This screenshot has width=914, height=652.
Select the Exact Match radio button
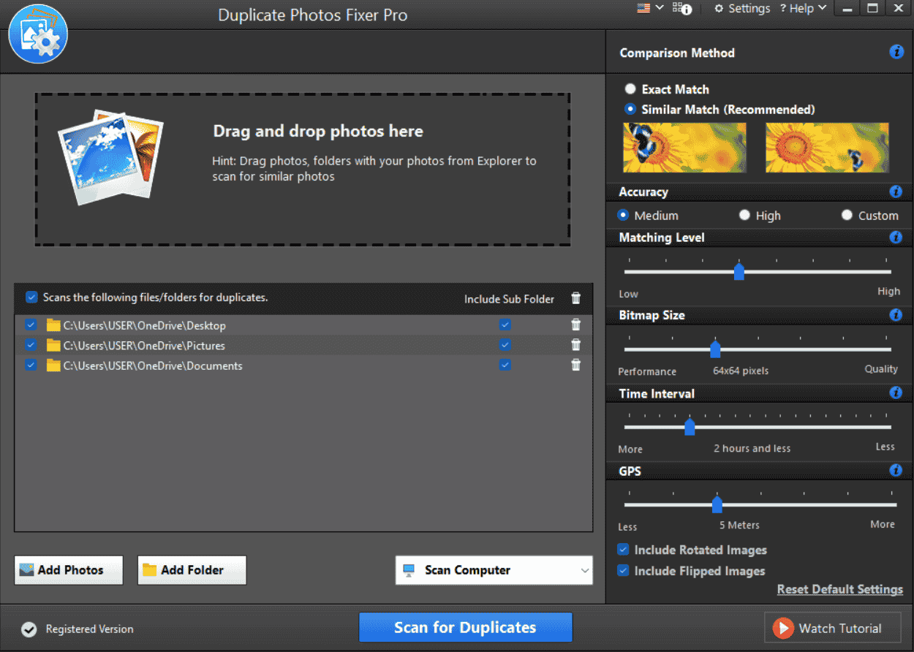pyautogui.click(x=630, y=89)
